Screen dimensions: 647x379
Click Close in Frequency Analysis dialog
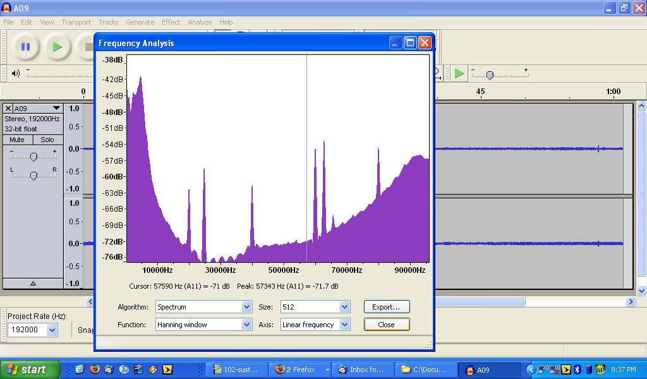tap(386, 325)
